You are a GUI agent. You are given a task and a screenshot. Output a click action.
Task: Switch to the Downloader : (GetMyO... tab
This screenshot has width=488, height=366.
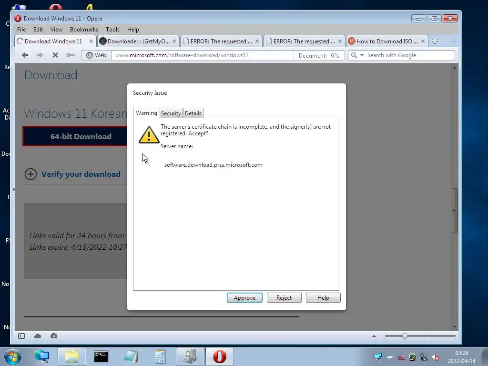138,41
